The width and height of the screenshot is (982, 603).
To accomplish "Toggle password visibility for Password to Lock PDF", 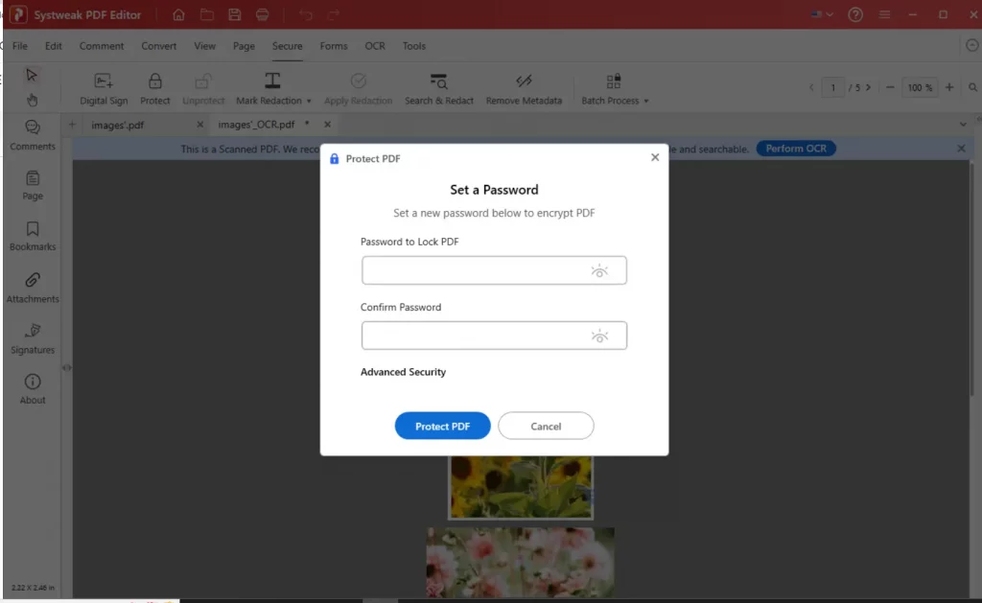I will [x=600, y=270].
